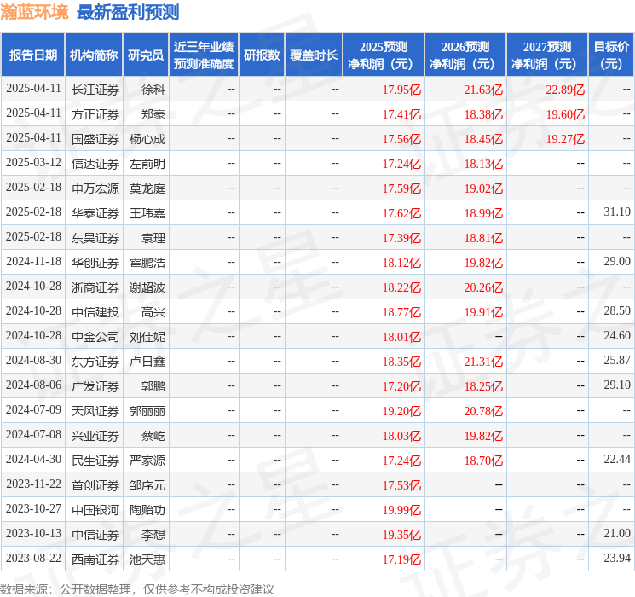The width and height of the screenshot is (635, 597).
Task: Select 国盛证券 in the institution column
Action: tap(95, 138)
